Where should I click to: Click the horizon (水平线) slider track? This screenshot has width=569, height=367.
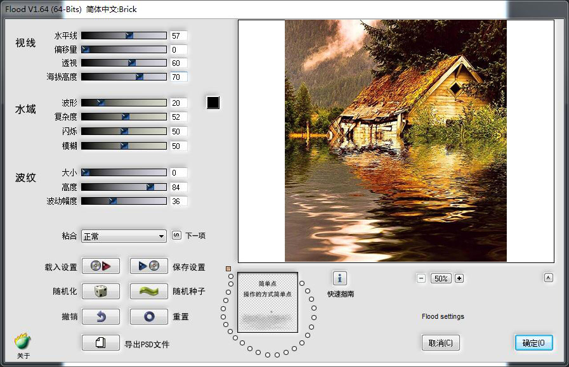124,35
